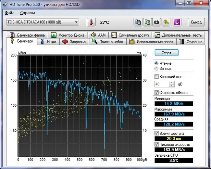The width and height of the screenshot is (211, 169).
Task: Click the copy info to clipboard icon
Action: tap(138, 22)
